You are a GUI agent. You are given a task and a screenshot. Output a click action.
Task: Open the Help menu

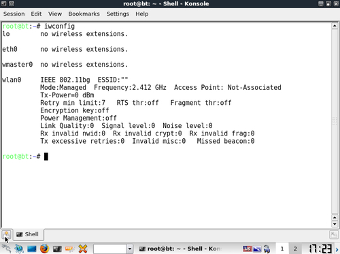[142, 14]
